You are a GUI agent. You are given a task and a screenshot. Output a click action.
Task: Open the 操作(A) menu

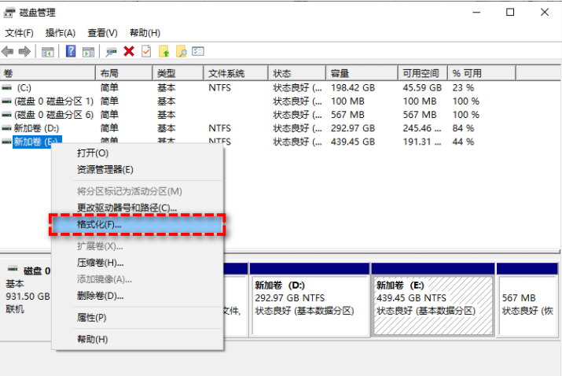pos(61,33)
